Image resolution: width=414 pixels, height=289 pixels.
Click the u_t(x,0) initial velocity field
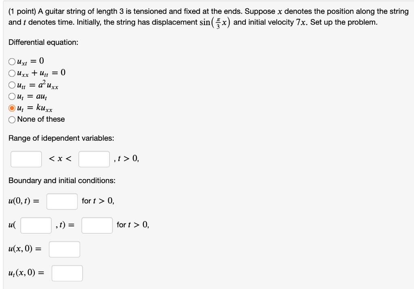[67, 273]
